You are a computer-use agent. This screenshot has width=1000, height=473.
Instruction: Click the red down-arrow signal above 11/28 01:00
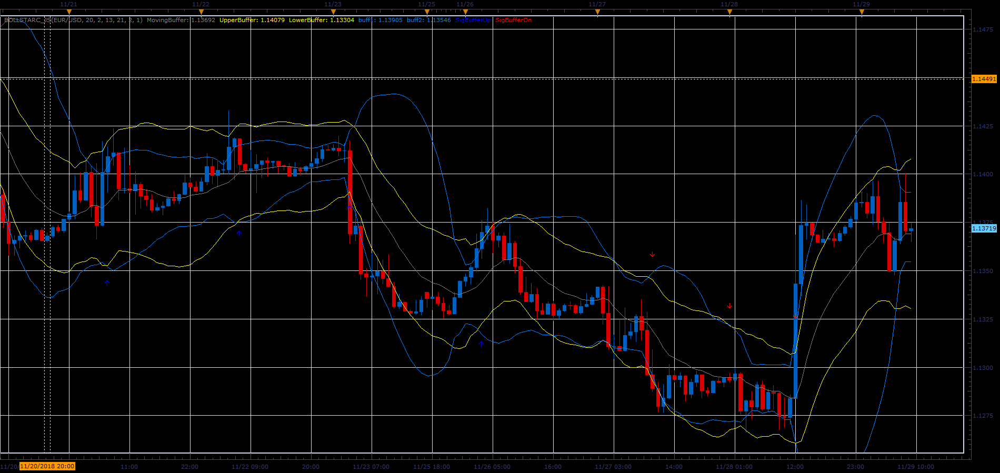point(729,306)
